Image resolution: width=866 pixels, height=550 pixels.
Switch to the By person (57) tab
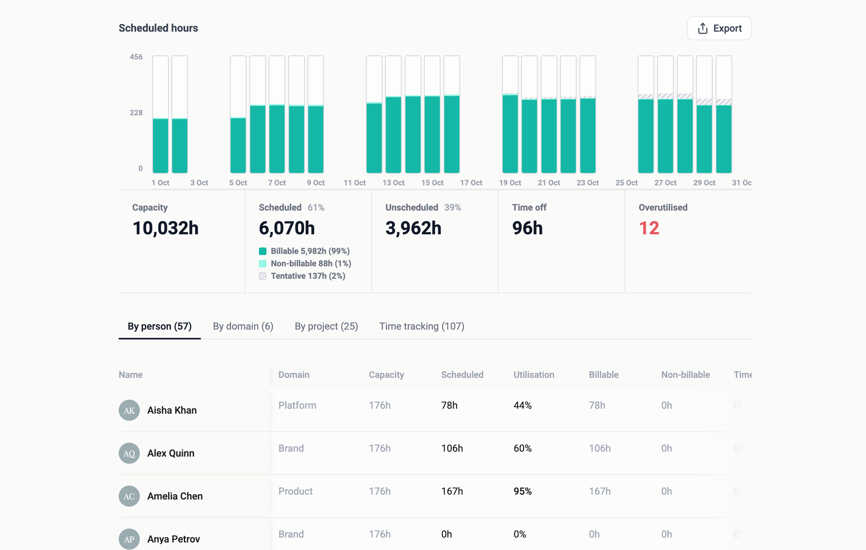160,326
